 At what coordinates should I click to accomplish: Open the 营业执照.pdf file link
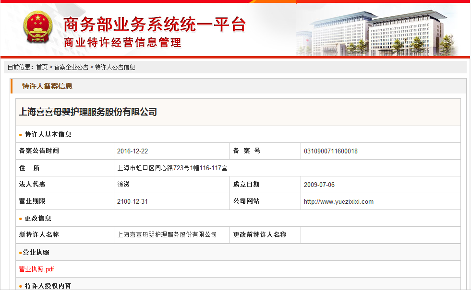36,269
